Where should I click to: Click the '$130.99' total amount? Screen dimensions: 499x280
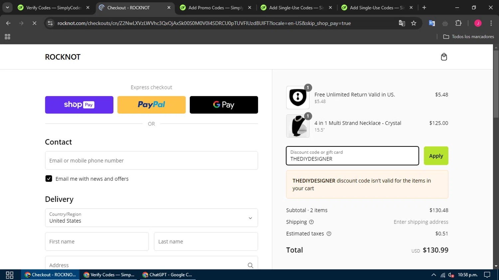tap(435, 250)
